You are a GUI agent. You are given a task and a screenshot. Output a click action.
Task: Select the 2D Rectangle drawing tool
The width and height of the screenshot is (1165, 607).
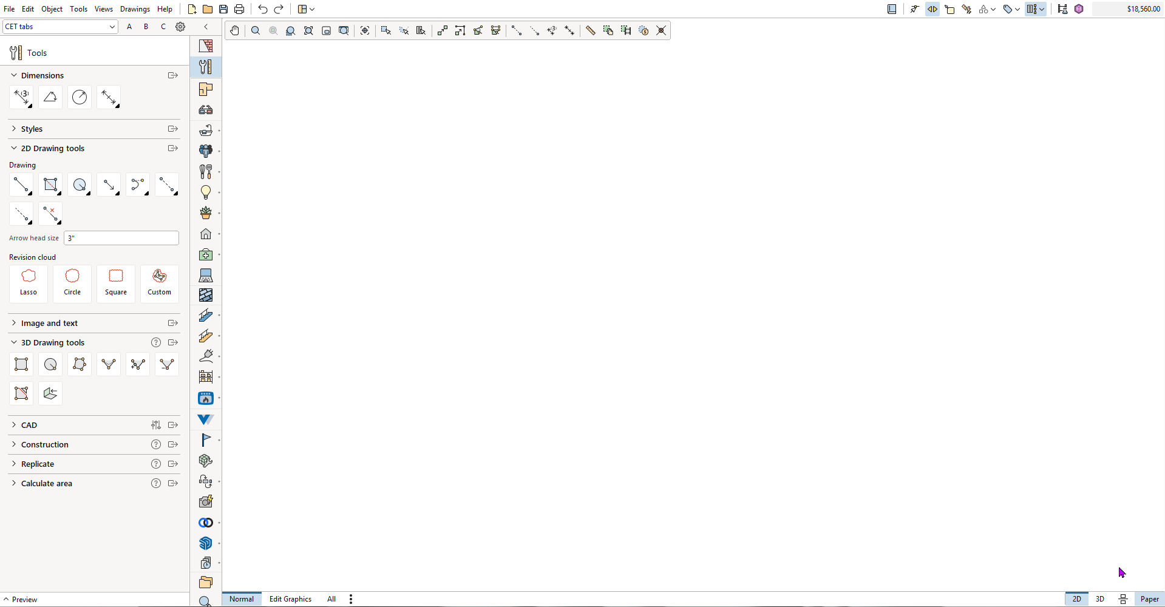pyautogui.click(x=50, y=185)
